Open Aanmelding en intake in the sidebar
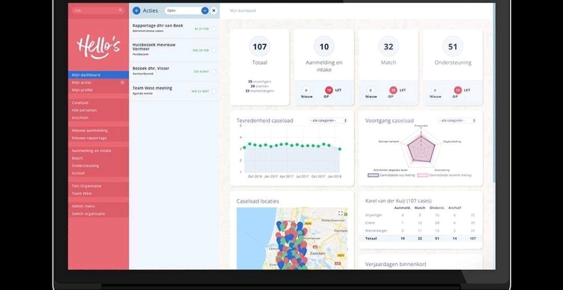 [91, 150]
